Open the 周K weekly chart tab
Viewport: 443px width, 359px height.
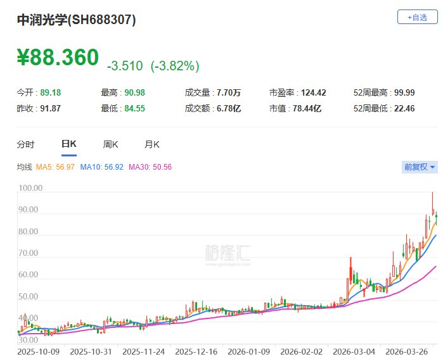pos(110,144)
